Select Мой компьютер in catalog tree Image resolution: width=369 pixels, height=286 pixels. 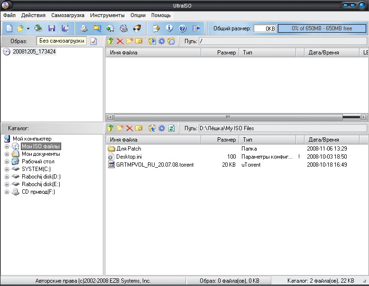32,139
